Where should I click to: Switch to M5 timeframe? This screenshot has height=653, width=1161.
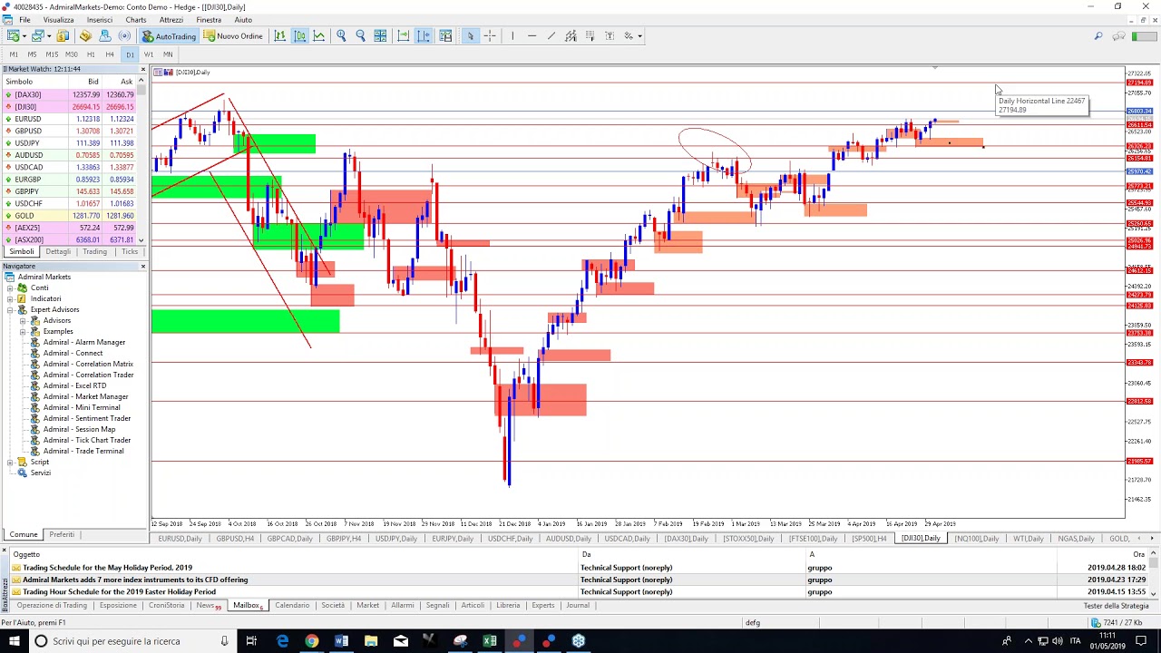coord(32,54)
